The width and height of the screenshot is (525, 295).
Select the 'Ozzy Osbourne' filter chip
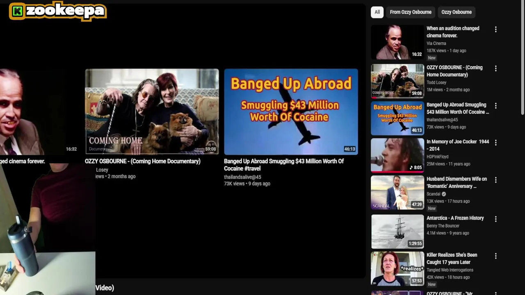(457, 12)
